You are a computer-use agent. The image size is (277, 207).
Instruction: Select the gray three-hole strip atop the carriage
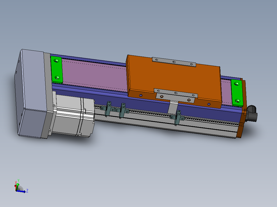pos(174,62)
